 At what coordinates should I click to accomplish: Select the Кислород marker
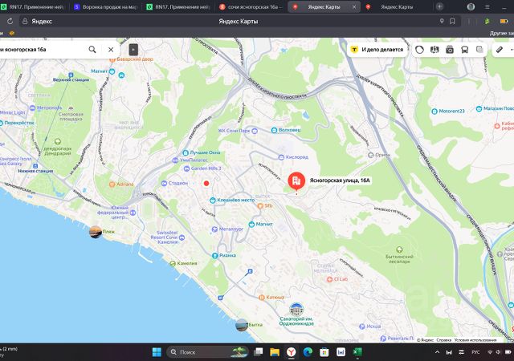pyautogui.click(x=281, y=157)
